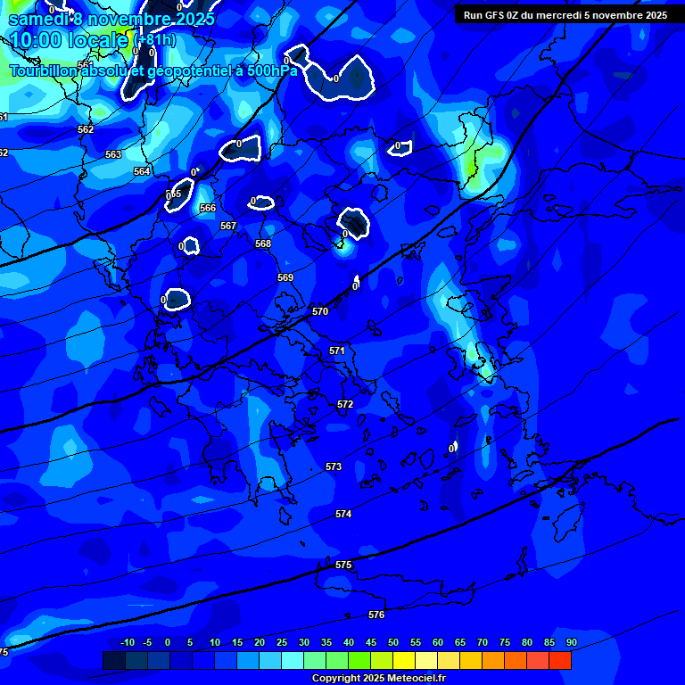The width and height of the screenshot is (685, 685).
Task: Click the 566 contour label
Action: [x=208, y=208]
